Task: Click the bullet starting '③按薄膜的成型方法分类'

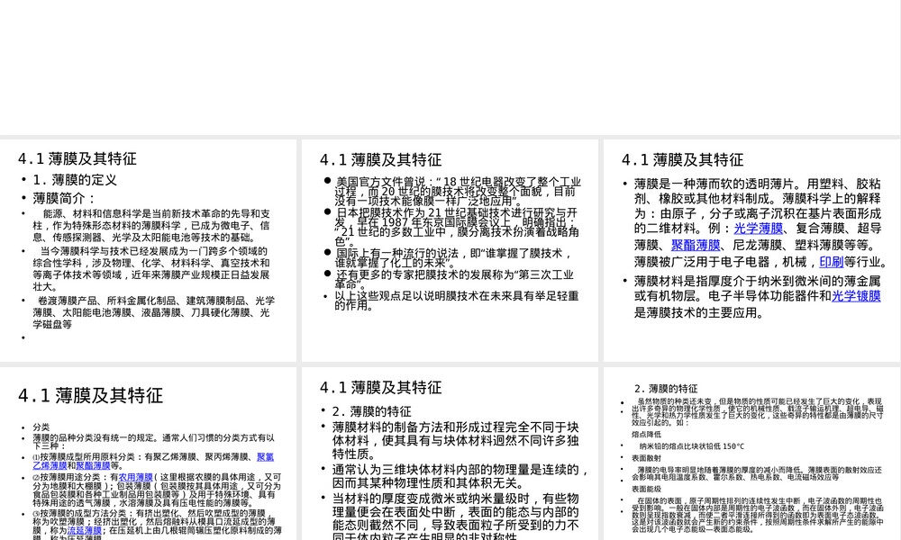Action: pos(157,525)
